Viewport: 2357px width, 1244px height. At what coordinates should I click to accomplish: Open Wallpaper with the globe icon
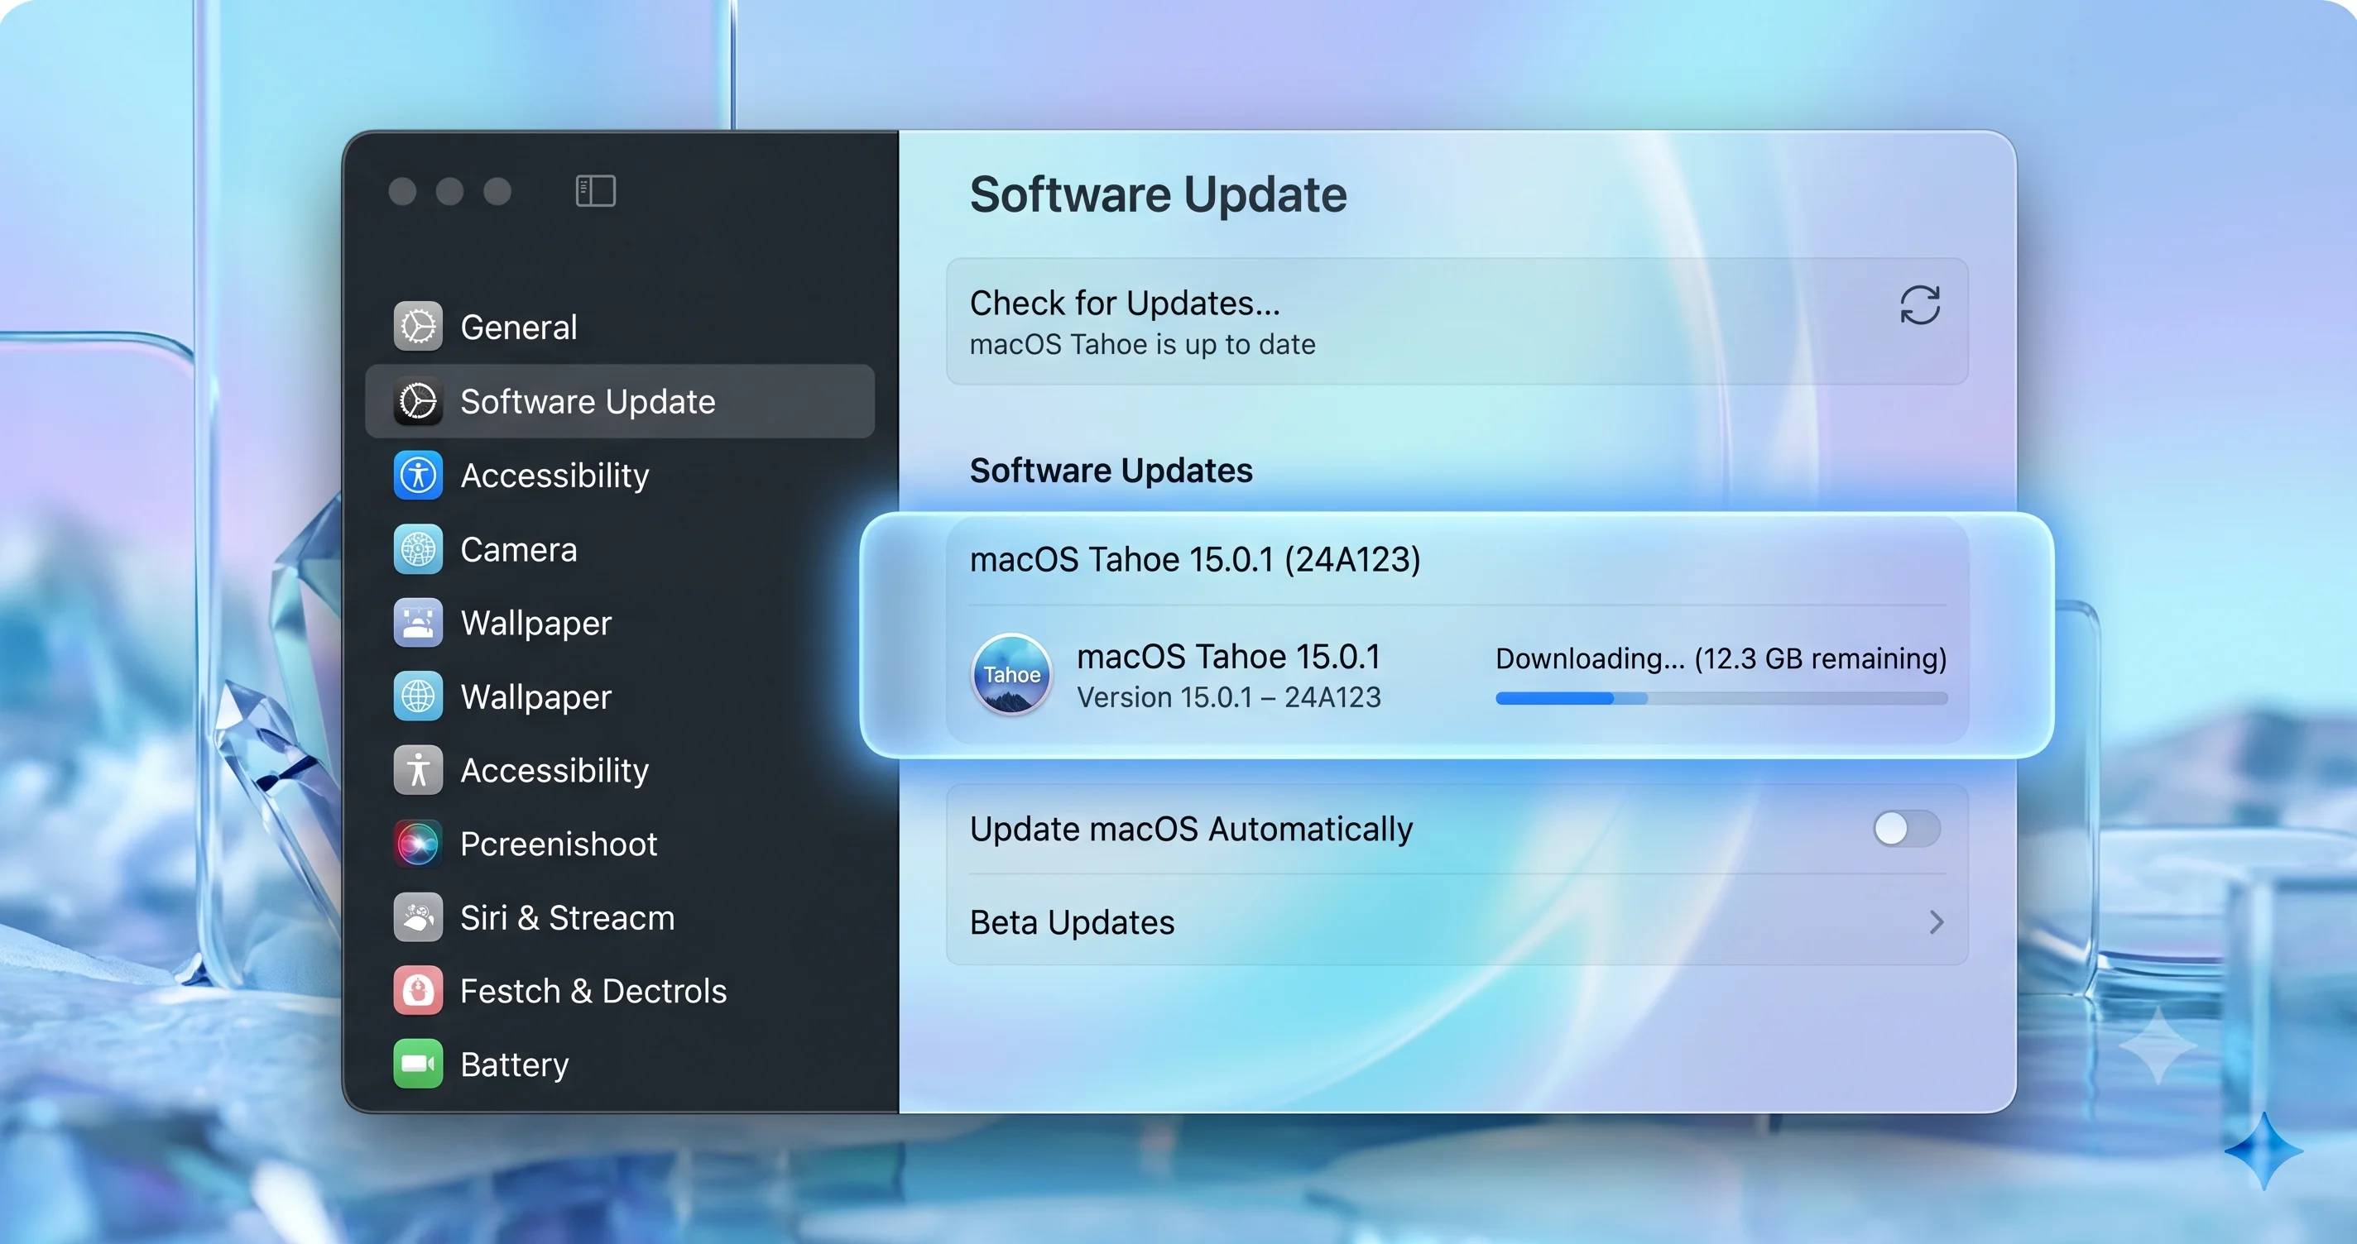click(619, 696)
